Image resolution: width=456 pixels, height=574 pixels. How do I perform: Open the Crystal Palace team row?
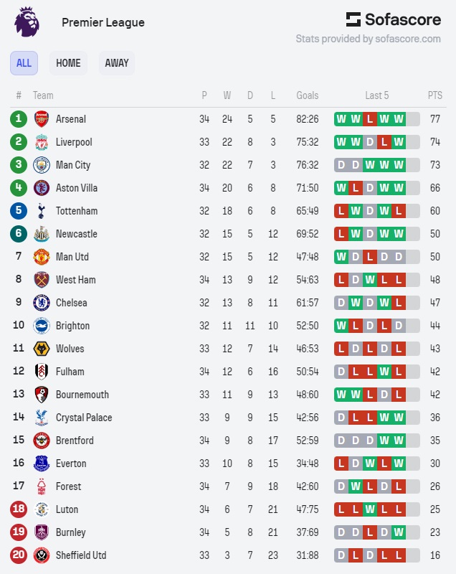point(228,418)
